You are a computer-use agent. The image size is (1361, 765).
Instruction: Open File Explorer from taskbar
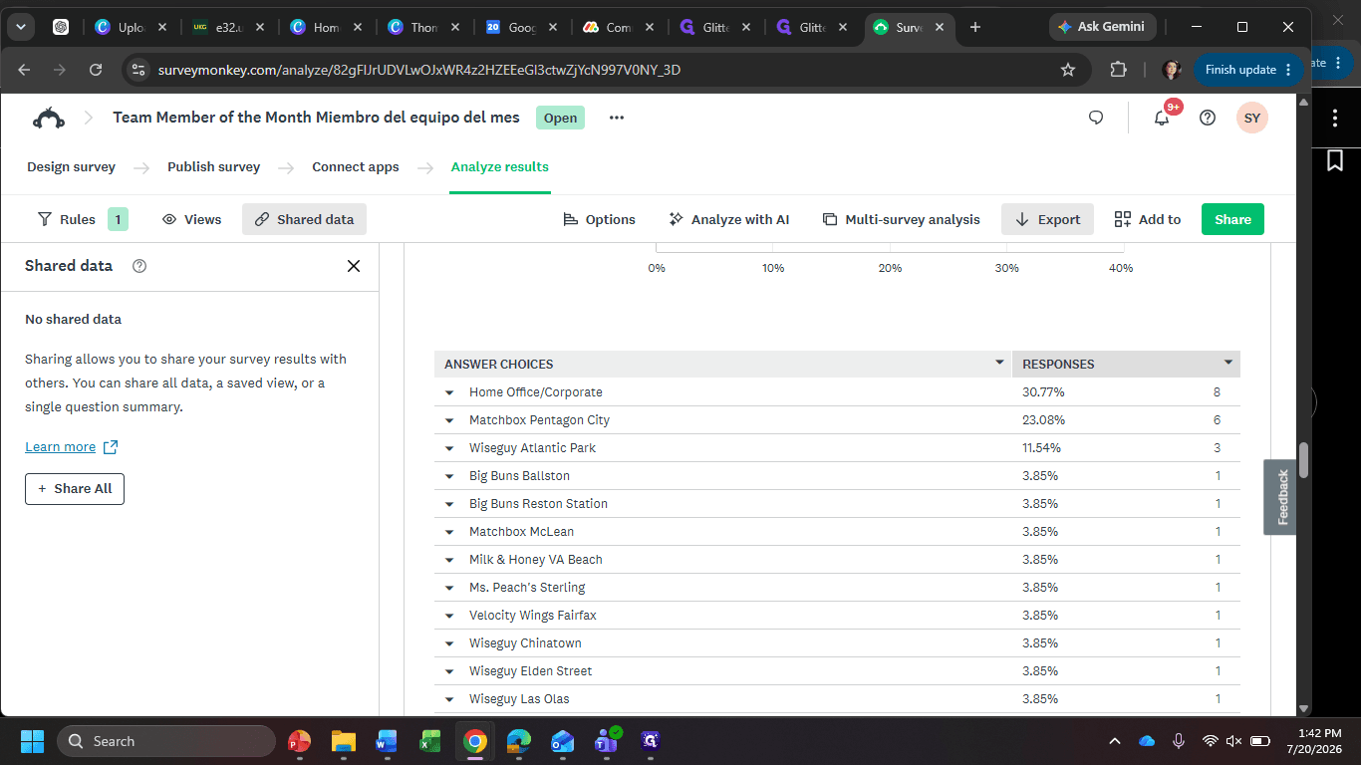[x=343, y=741]
